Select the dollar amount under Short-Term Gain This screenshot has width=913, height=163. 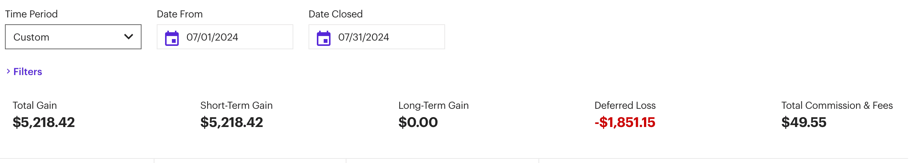click(231, 122)
